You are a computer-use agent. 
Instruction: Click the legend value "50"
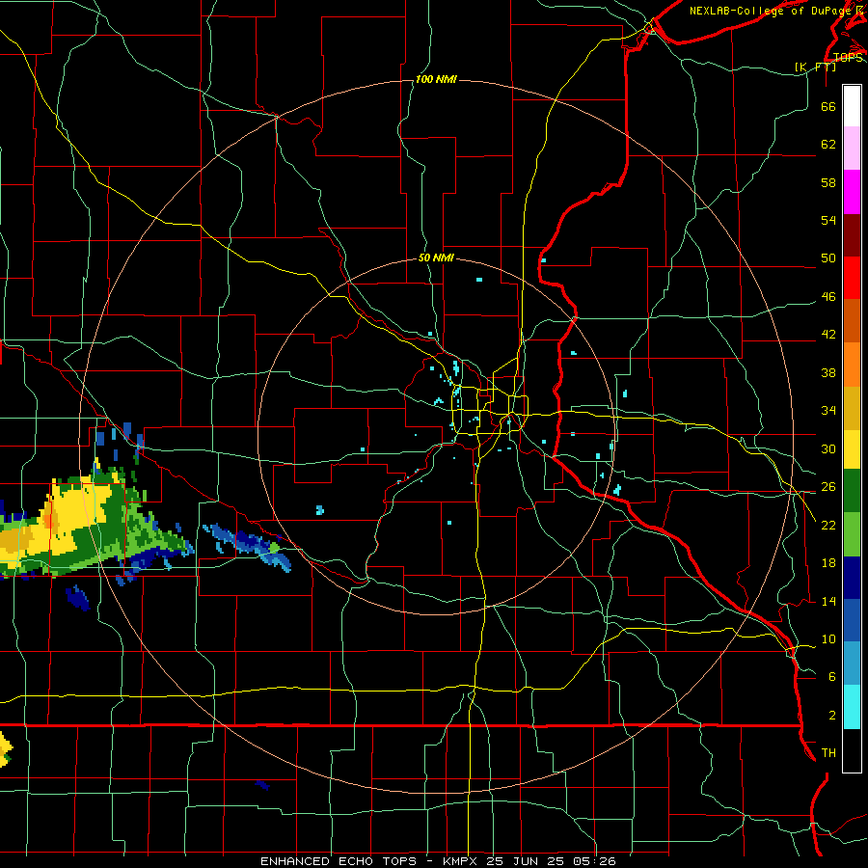[828, 258]
